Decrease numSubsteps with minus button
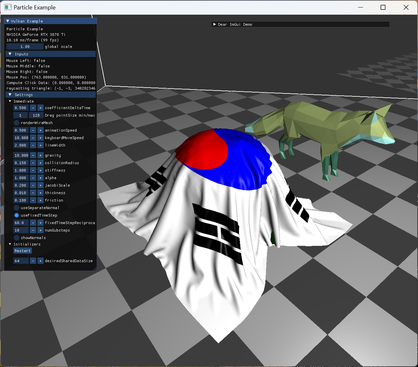Image resolution: width=418 pixels, height=367 pixels. [x=33, y=230]
